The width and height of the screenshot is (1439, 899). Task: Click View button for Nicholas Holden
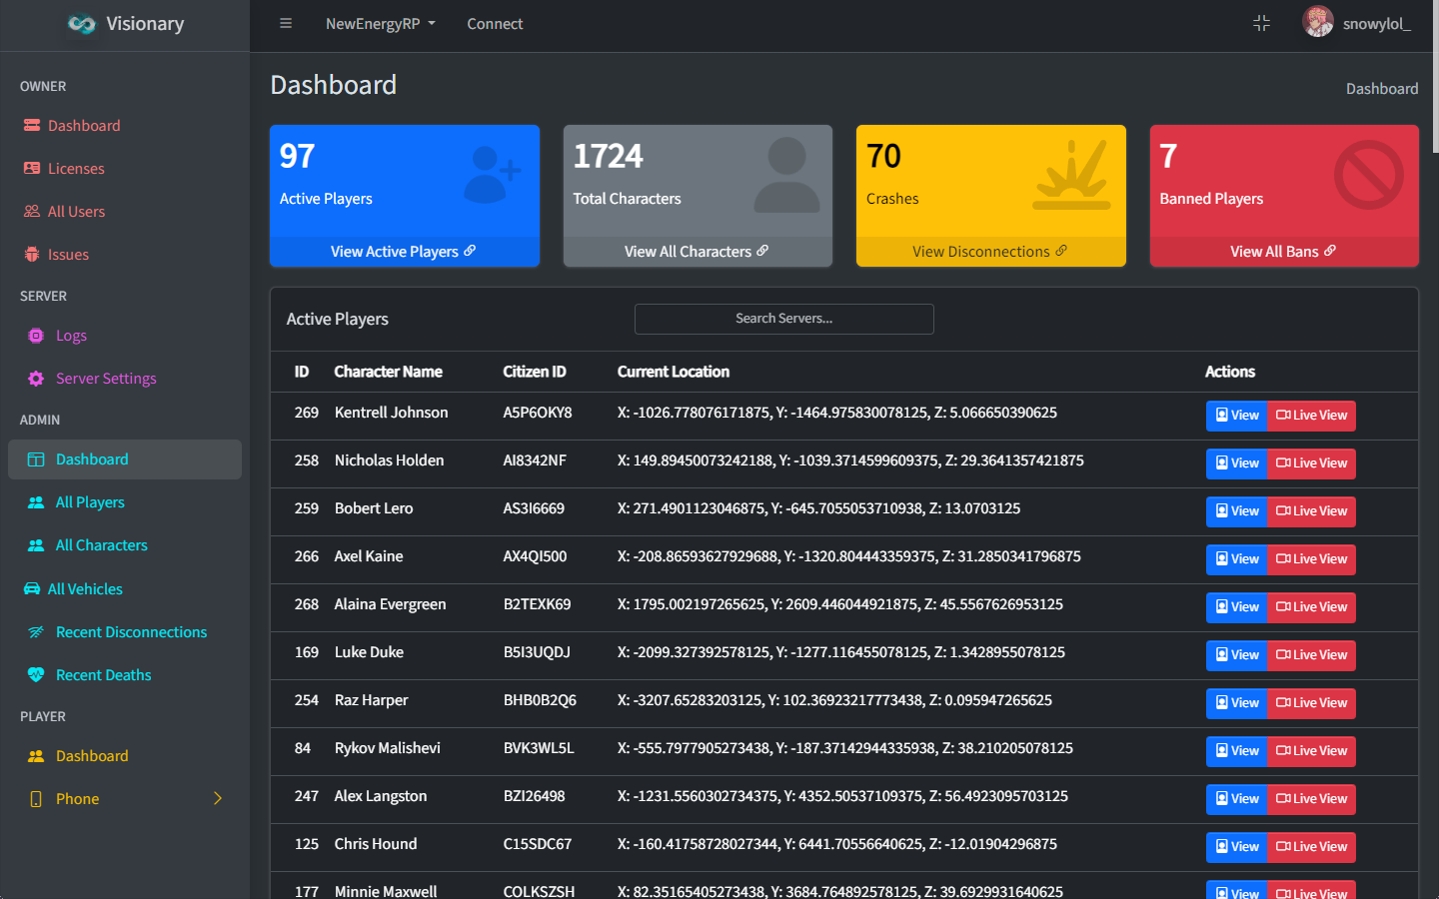point(1236,463)
